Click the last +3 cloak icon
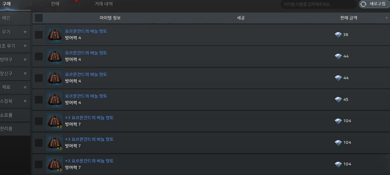390x175 pixels. pyautogui.click(x=54, y=164)
